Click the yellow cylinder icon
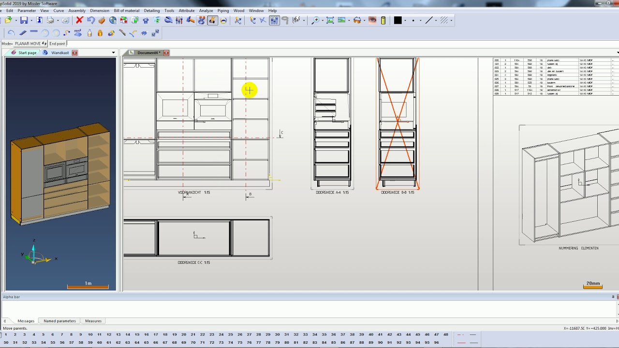The width and height of the screenshot is (619, 348). tap(383, 20)
